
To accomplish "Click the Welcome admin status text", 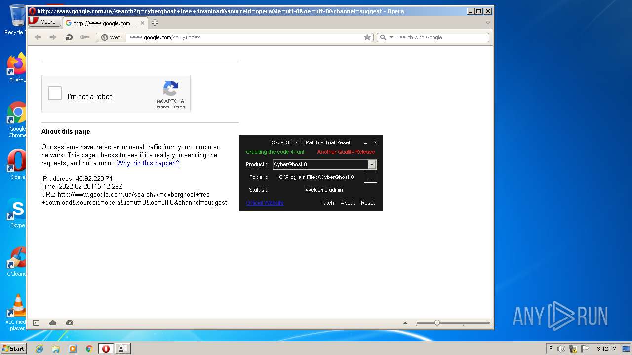I will (x=324, y=190).
